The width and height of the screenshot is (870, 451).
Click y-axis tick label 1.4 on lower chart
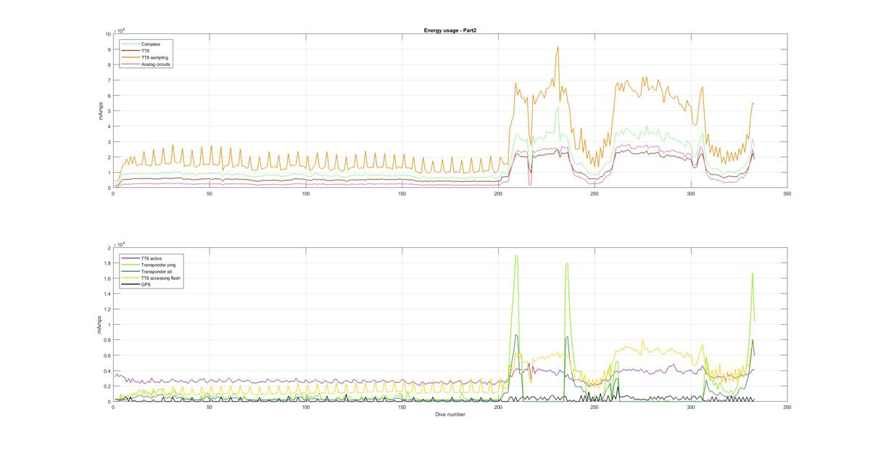pos(107,294)
